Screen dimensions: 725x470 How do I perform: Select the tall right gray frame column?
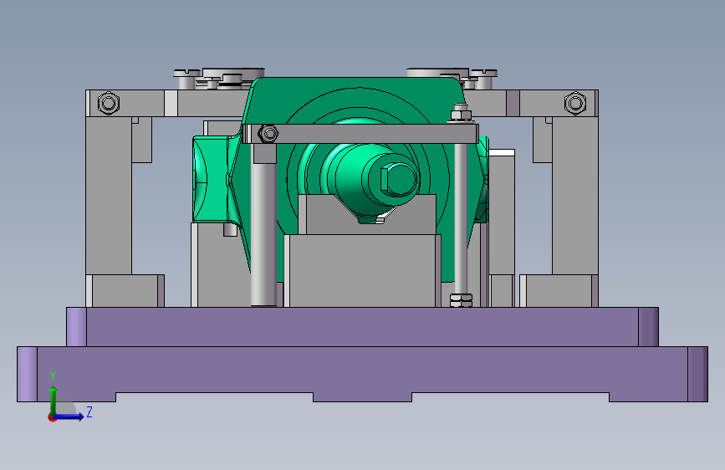click(x=575, y=195)
